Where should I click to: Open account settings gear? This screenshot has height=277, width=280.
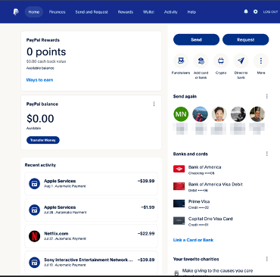[256, 11]
